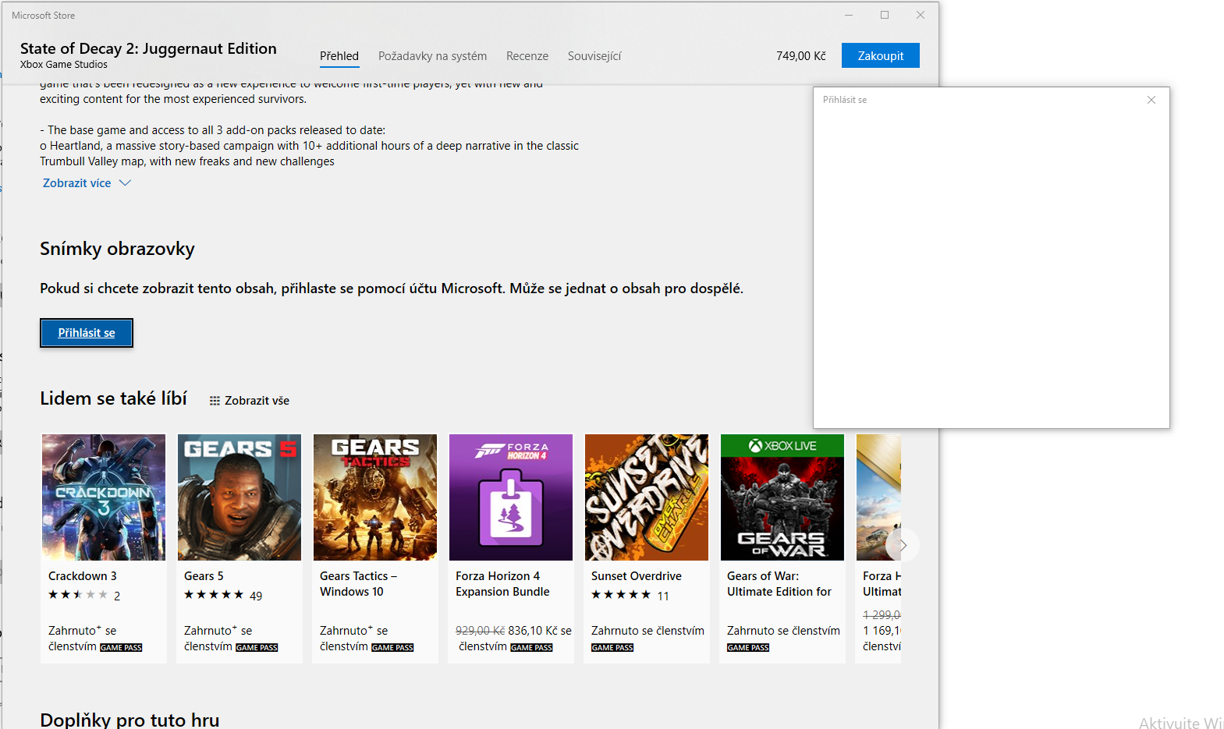
Task: Click the Doplňky pro tuto hru heading
Action: 129,719
